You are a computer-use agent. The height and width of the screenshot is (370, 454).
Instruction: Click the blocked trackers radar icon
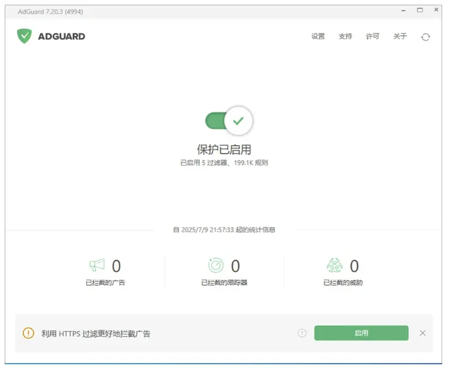(x=216, y=265)
